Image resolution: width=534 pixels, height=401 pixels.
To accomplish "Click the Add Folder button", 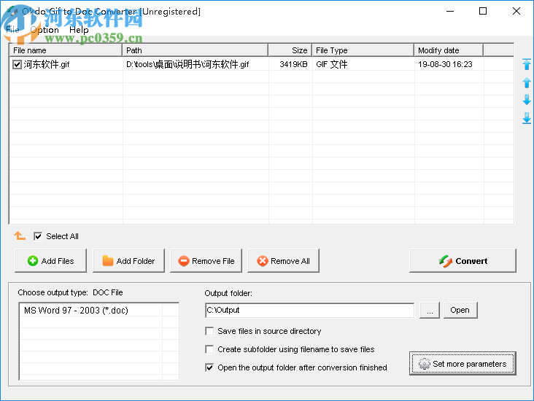I will click(x=128, y=261).
